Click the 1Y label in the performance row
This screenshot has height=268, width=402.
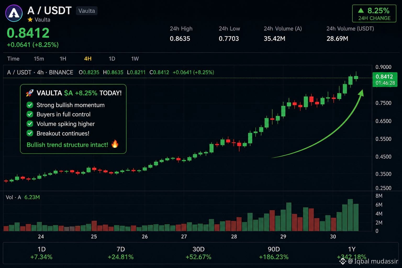pyautogui.click(x=352, y=249)
